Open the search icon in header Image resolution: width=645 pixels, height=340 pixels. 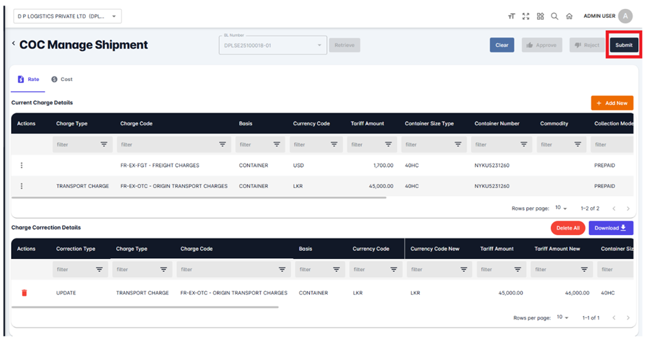coord(554,16)
